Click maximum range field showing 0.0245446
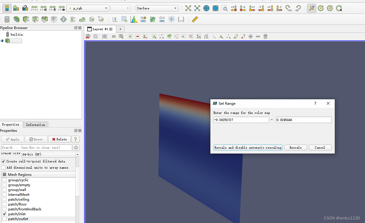365x223 pixels. pyautogui.click(x=304, y=120)
